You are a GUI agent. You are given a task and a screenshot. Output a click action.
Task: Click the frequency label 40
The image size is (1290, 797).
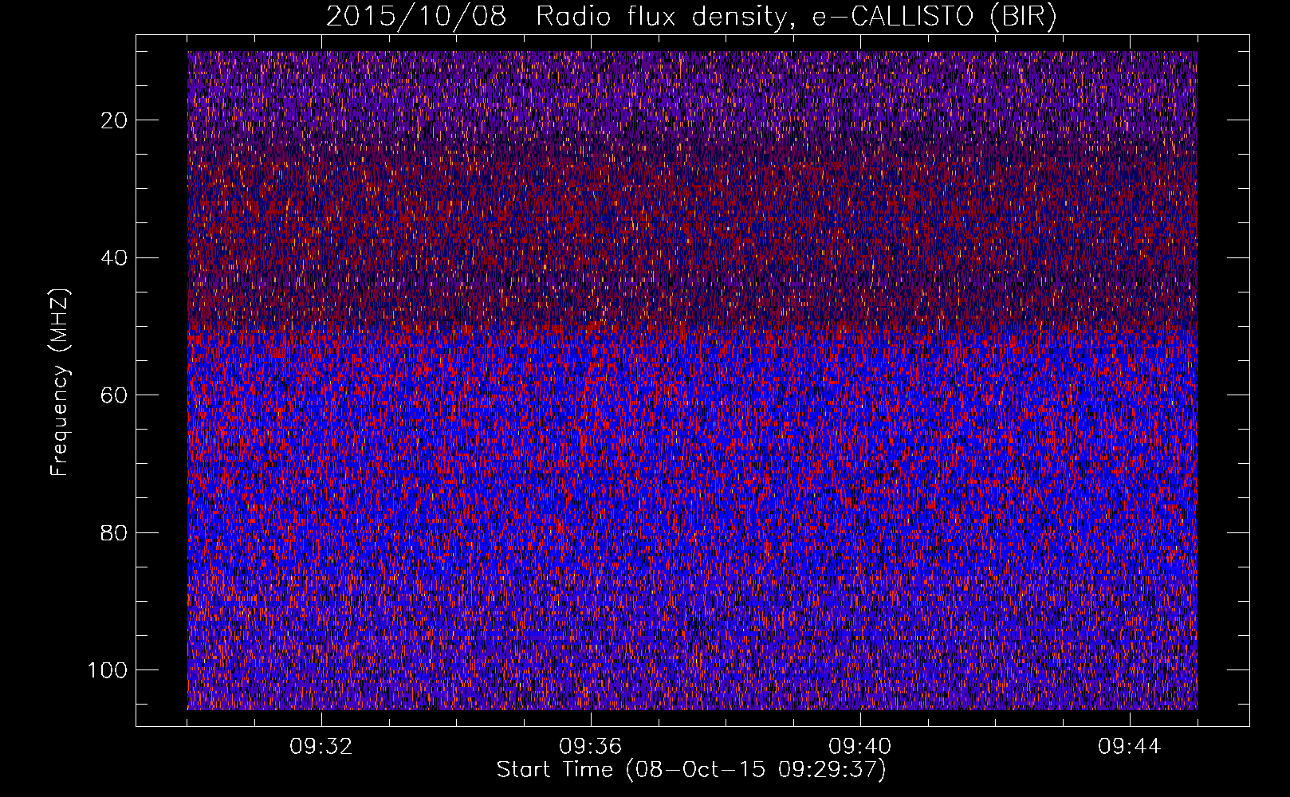tap(115, 258)
